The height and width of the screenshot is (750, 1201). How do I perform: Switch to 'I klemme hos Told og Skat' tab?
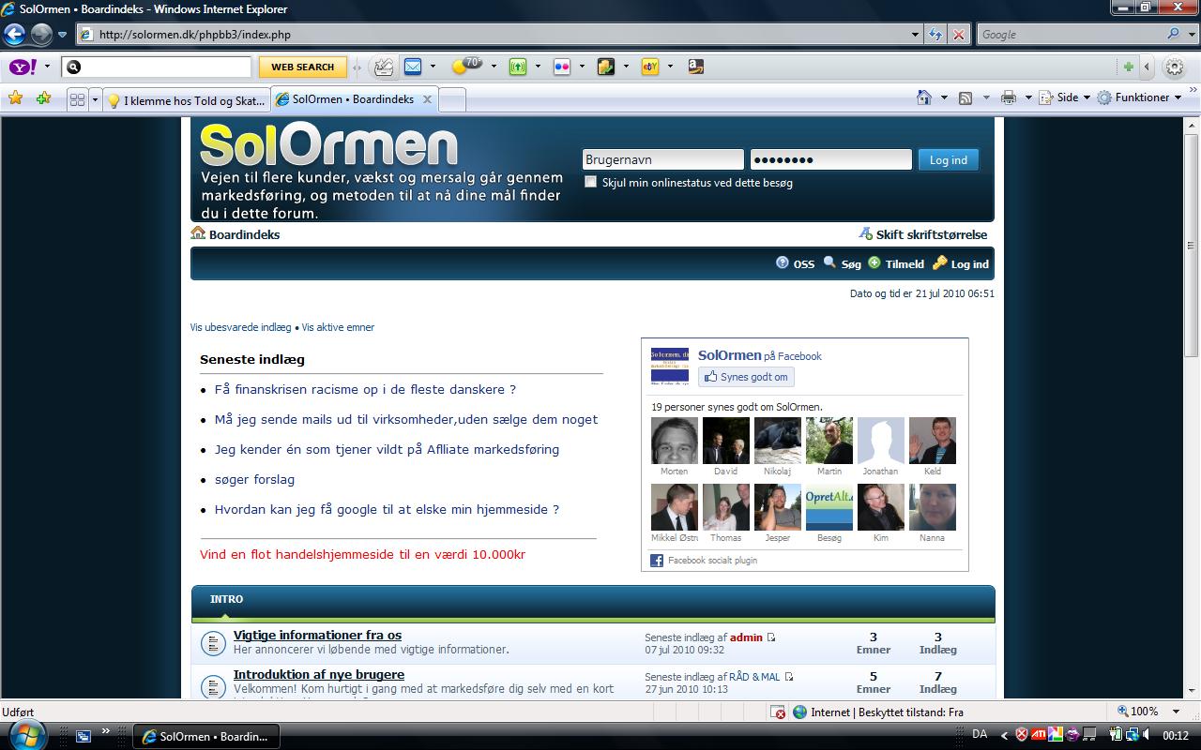(186, 100)
